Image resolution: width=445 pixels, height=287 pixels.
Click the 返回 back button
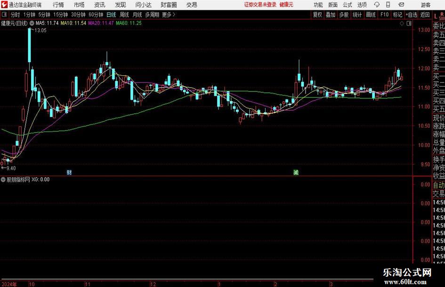(x=425, y=15)
